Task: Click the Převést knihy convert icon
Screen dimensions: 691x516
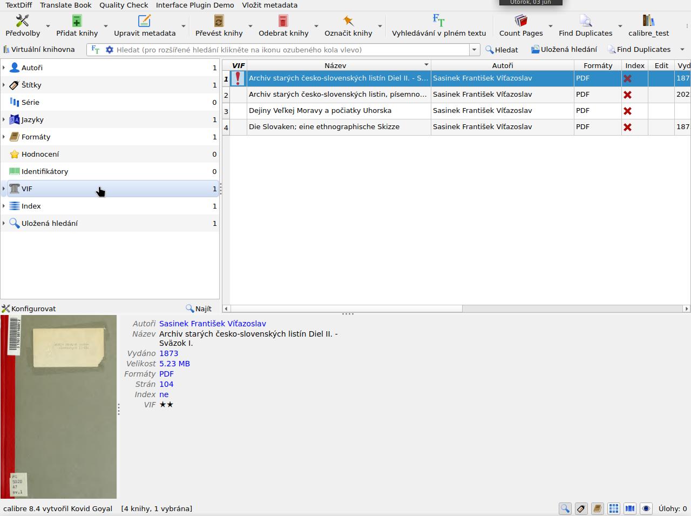Action: (x=219, y=21)
